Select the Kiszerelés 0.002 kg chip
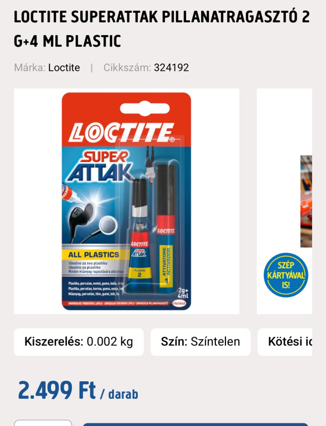The height and width of the screenshot is (426, 326). tap(79, 342)
